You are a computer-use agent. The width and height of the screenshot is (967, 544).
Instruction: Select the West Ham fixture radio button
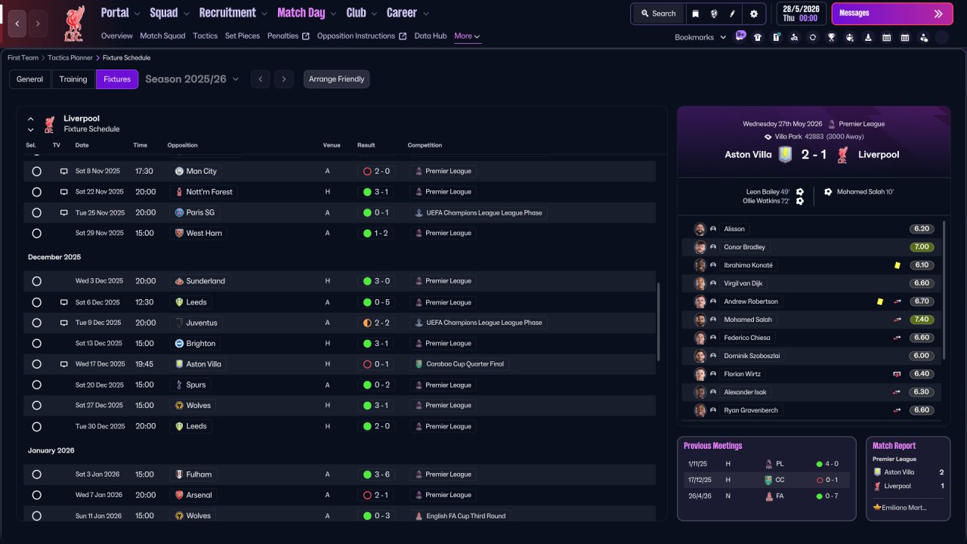click(x=36, y=233)
